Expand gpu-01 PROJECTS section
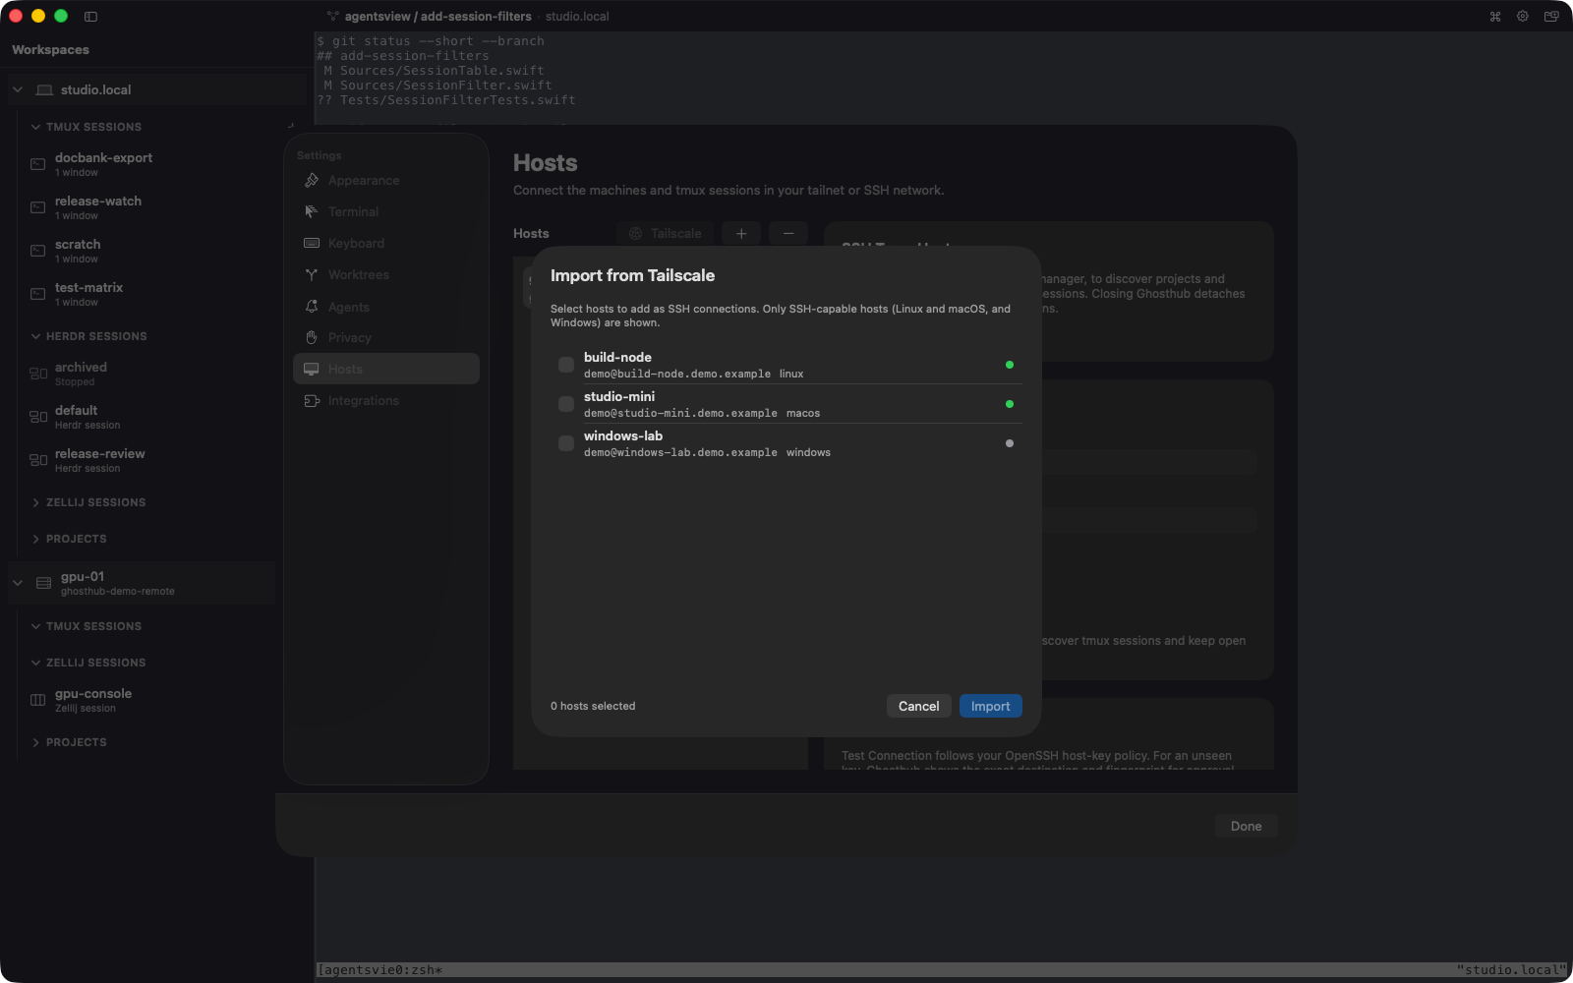This screenshot has height=983, width=1573. coord(35,742)
